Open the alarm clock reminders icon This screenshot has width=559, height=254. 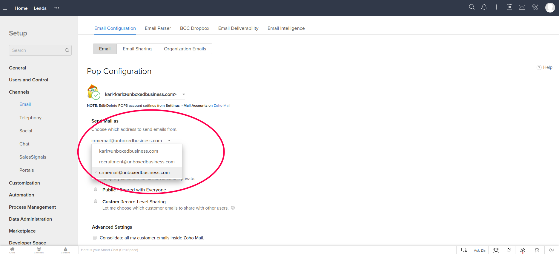(x=537, y=250)
